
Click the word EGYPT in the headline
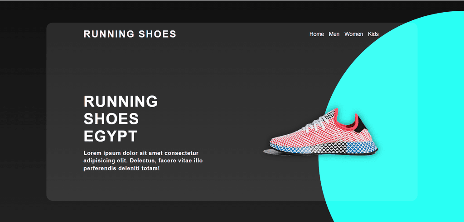click(111, 136)
